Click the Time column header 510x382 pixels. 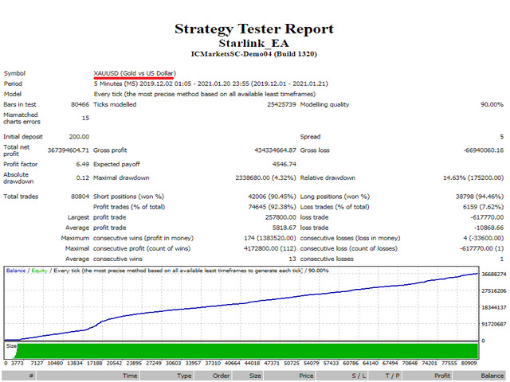[x=130, y=375]
